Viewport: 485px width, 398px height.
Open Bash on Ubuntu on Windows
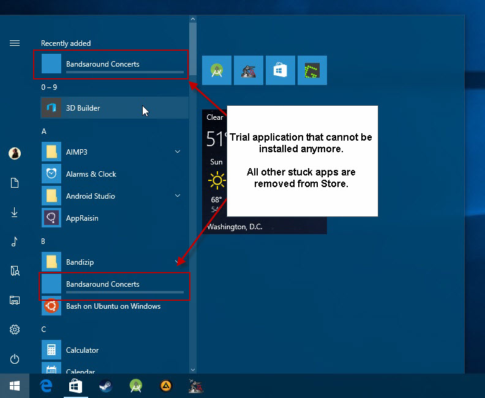[x=115, y=306]
